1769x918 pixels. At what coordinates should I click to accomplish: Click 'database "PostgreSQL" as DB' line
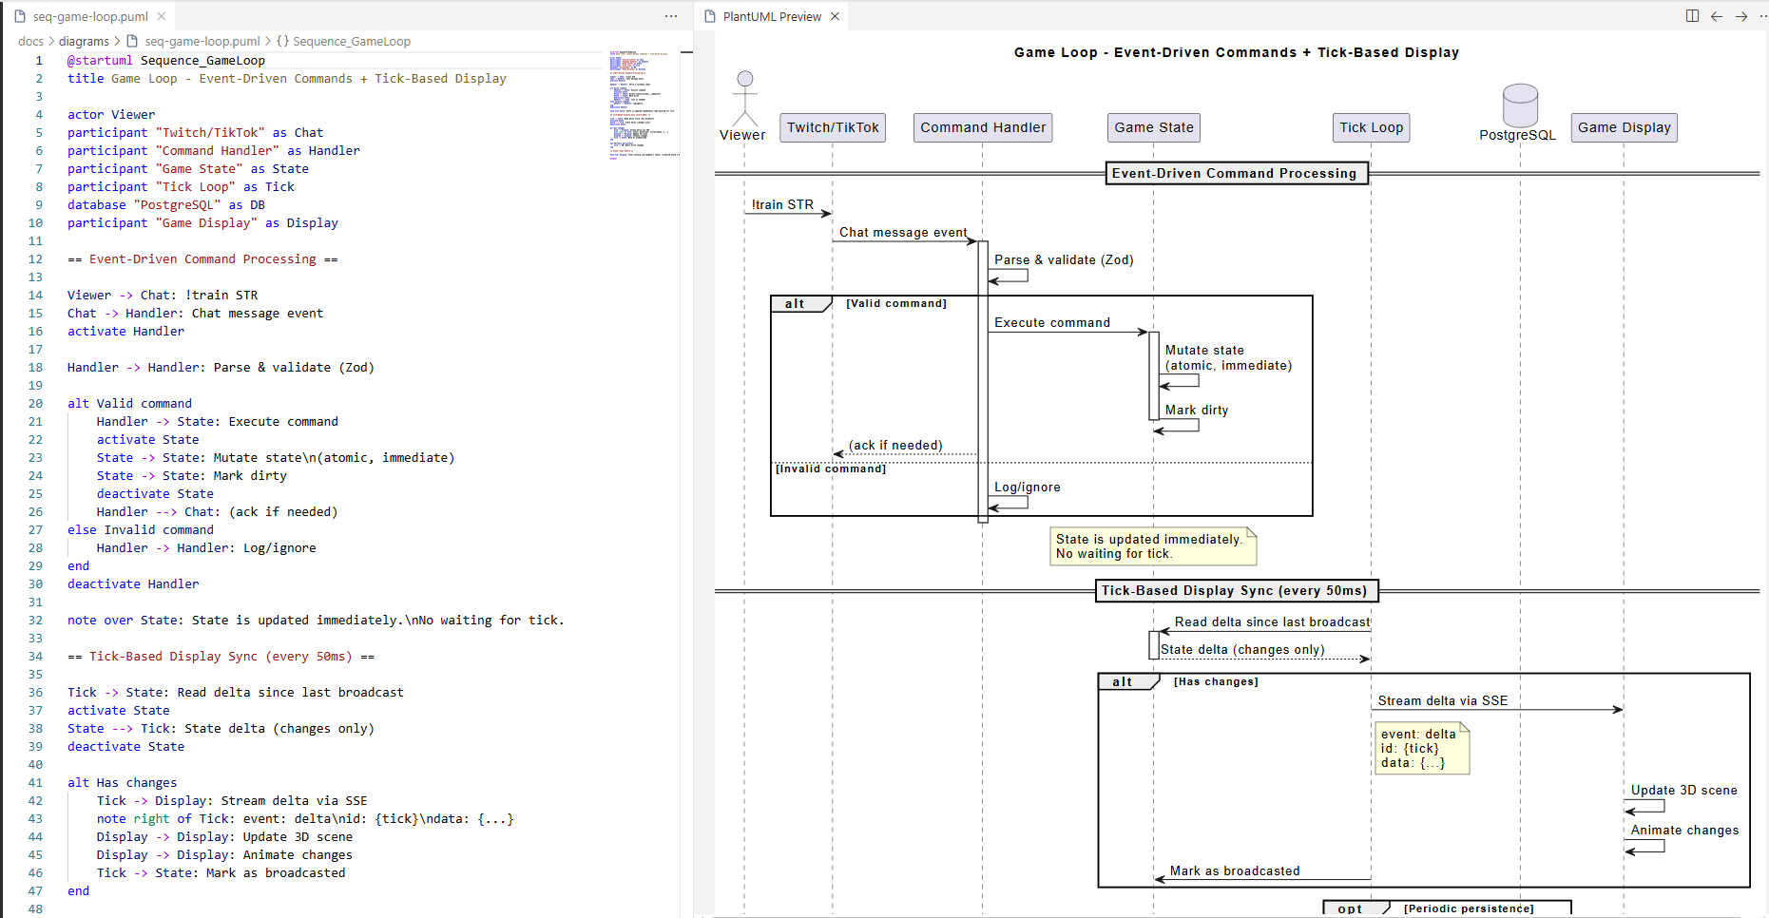pos(166,204)
